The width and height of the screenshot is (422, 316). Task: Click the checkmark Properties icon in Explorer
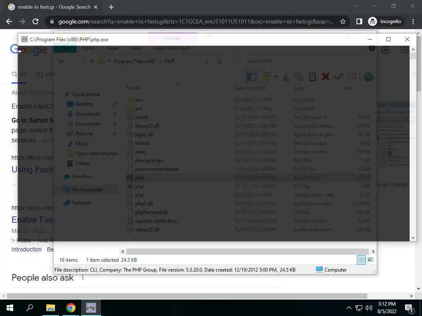(x=338, y=77)
